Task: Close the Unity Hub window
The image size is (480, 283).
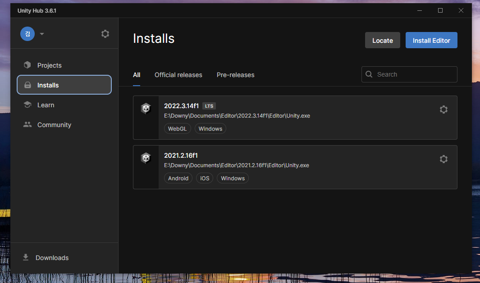Action: coord(461,10)
